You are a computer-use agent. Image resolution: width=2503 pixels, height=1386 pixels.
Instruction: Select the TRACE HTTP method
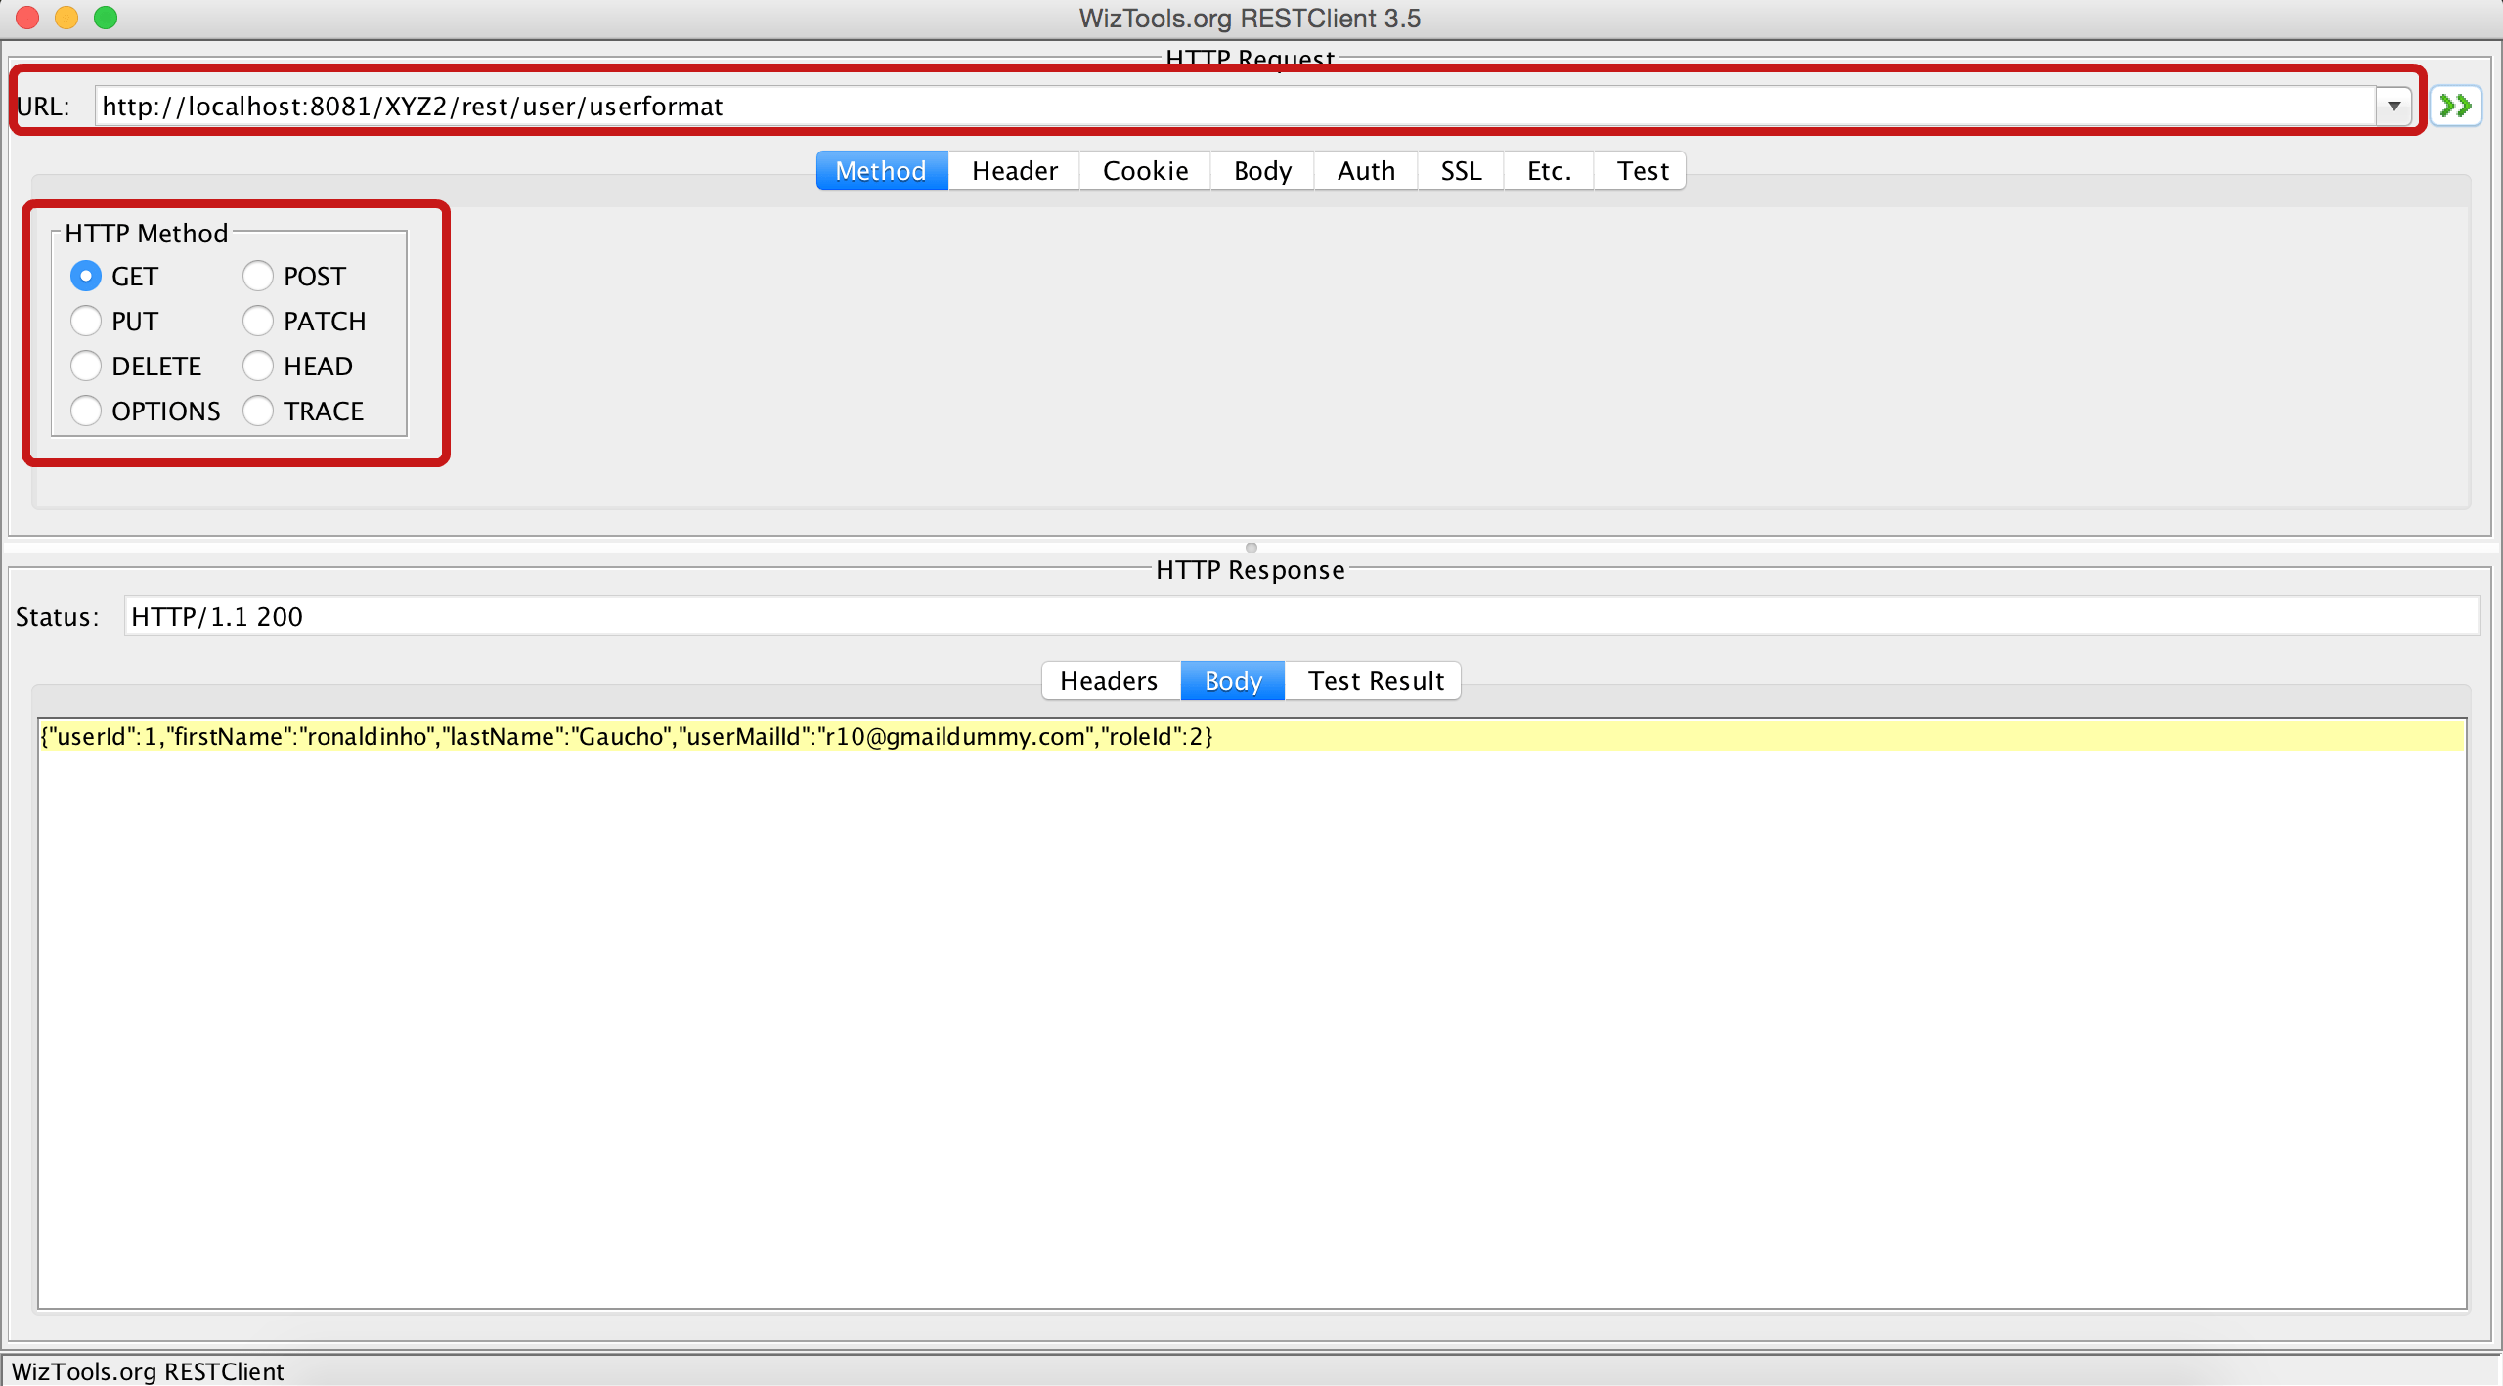click(258, 411)
